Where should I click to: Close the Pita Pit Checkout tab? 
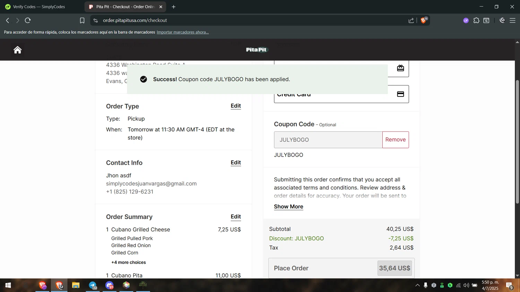click(161, 7)
